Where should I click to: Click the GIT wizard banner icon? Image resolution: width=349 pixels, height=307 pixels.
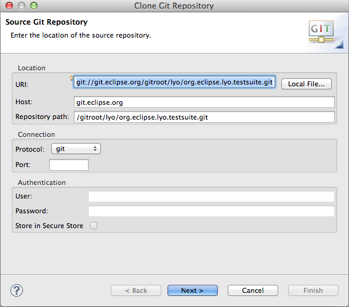[321, 31]
